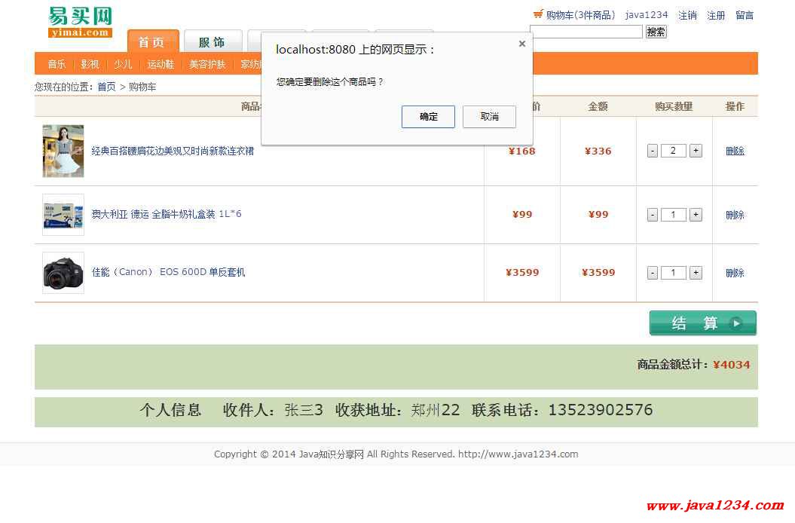Increase quantity of the dress item

696,151
